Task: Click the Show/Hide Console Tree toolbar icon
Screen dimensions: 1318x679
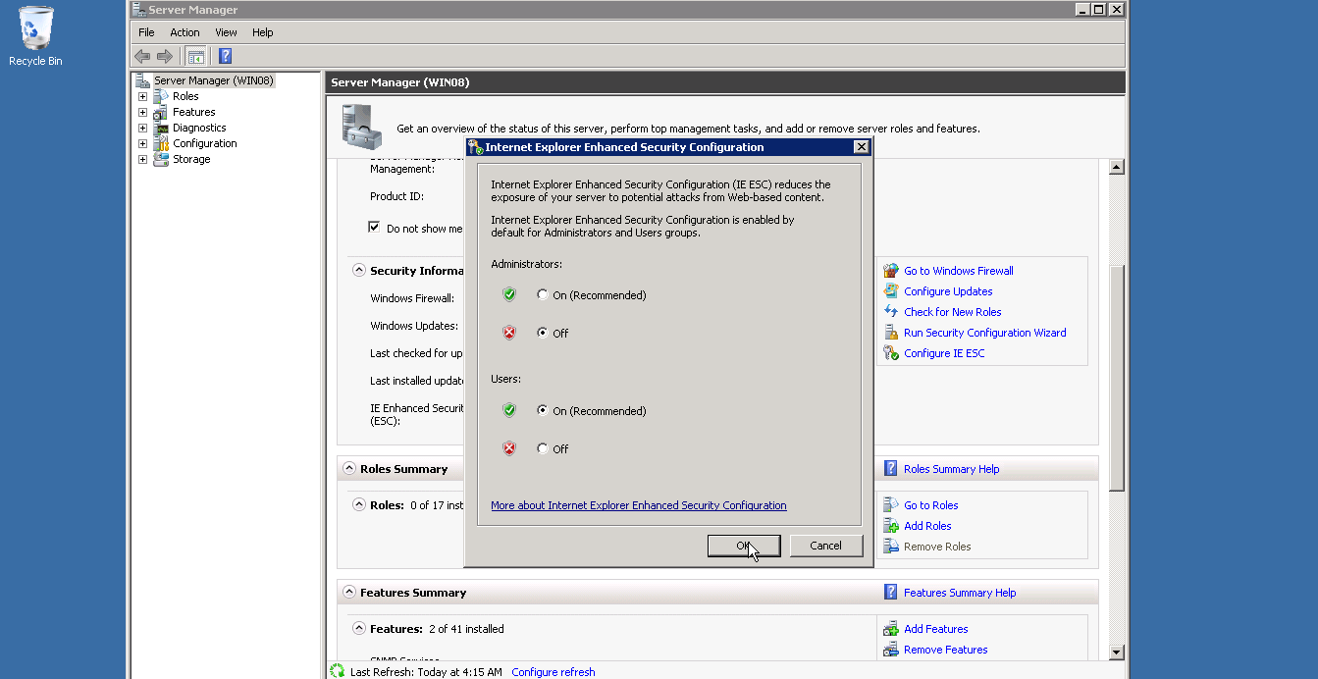Action: [x=196, y=56]
